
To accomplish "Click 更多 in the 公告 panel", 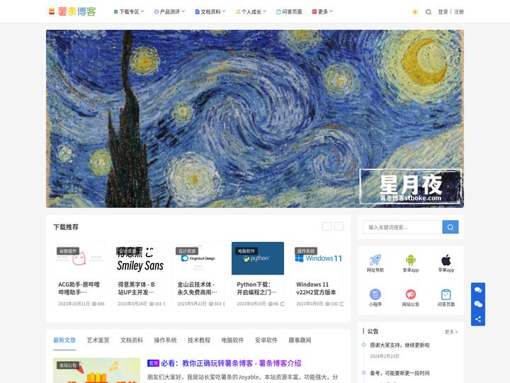I will tap(451, 331).
